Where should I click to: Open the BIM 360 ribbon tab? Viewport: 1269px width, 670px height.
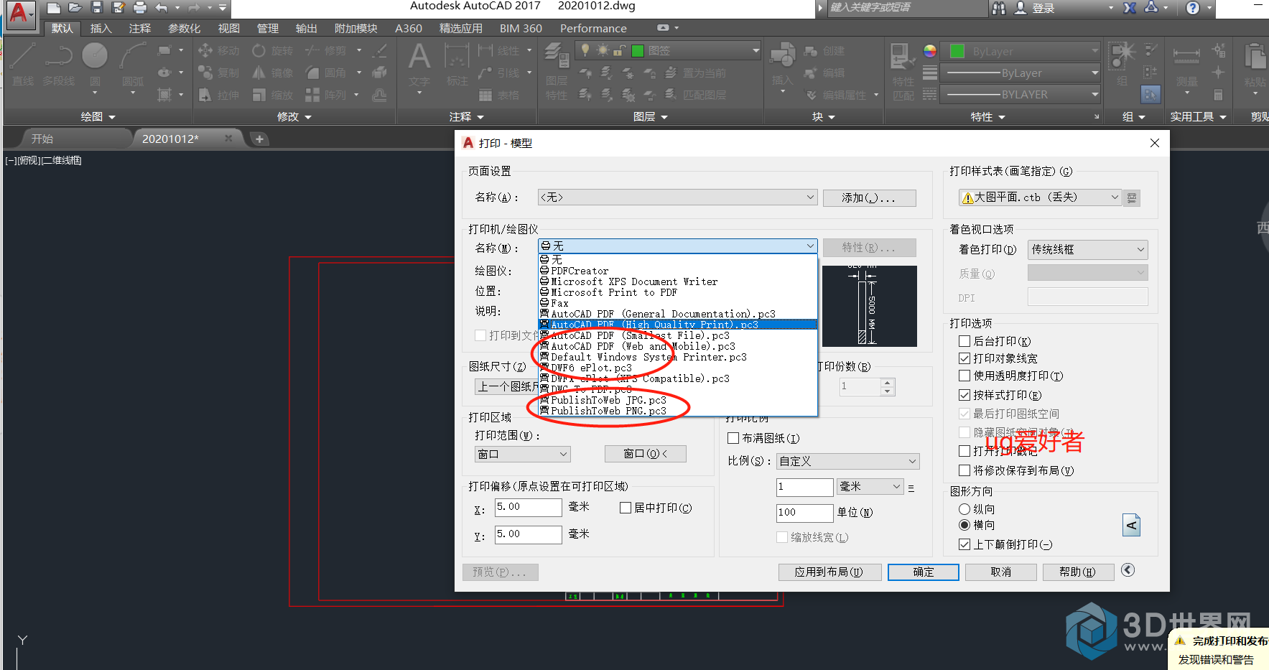(x=521, y=28)
